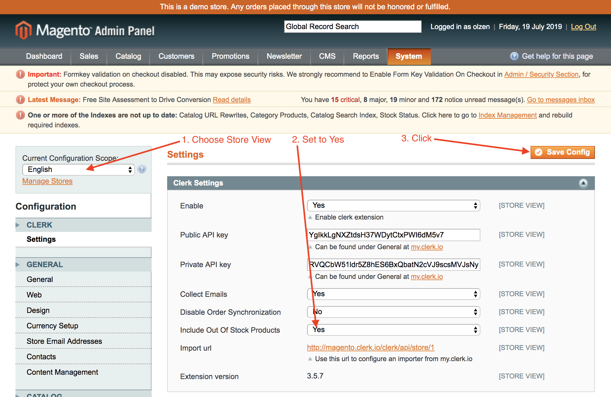This screenshot has width=611, height=397.
Task: Expand the GENERAL configuration section
Action: click(45, 265)
